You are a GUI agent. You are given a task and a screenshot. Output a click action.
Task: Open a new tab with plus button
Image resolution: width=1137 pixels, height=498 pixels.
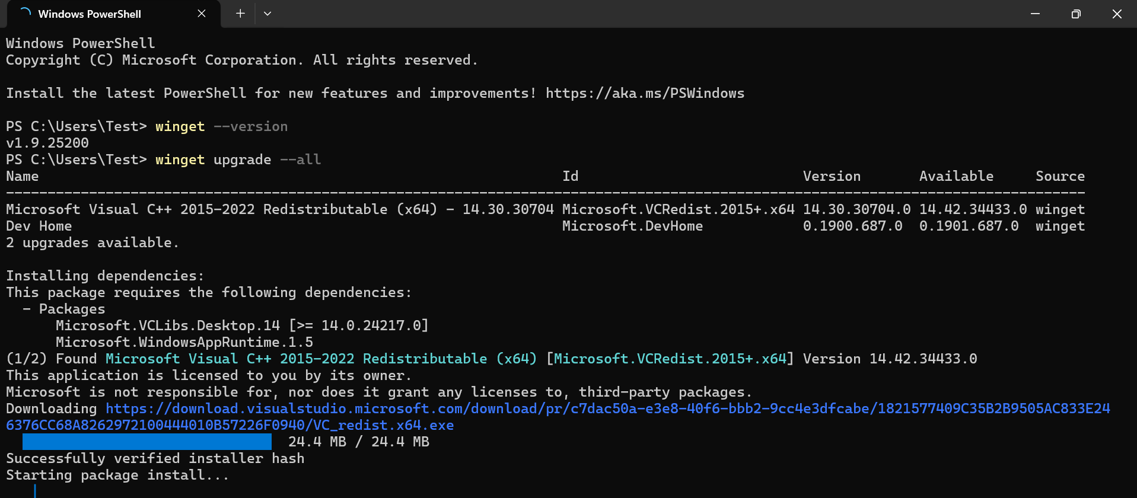click(x=240, y=14)
